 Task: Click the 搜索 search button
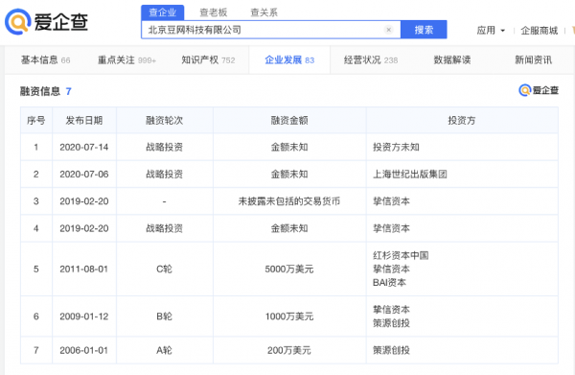[x=424, y=30]
